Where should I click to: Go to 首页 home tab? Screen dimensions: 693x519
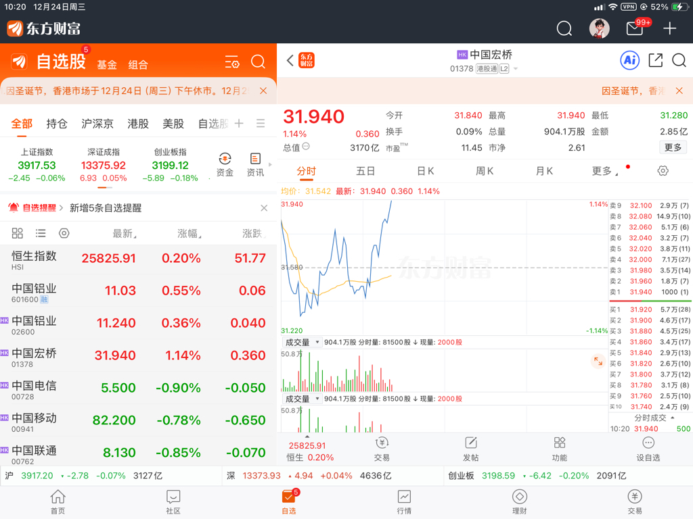pyautogui.click(x=58, y=502)
